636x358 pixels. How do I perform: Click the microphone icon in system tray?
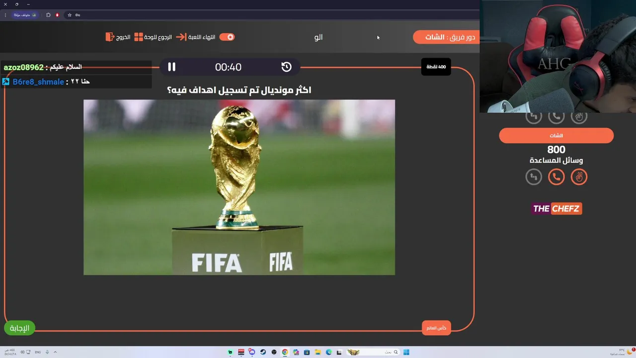pyautogui.click(x=47, y=352)
